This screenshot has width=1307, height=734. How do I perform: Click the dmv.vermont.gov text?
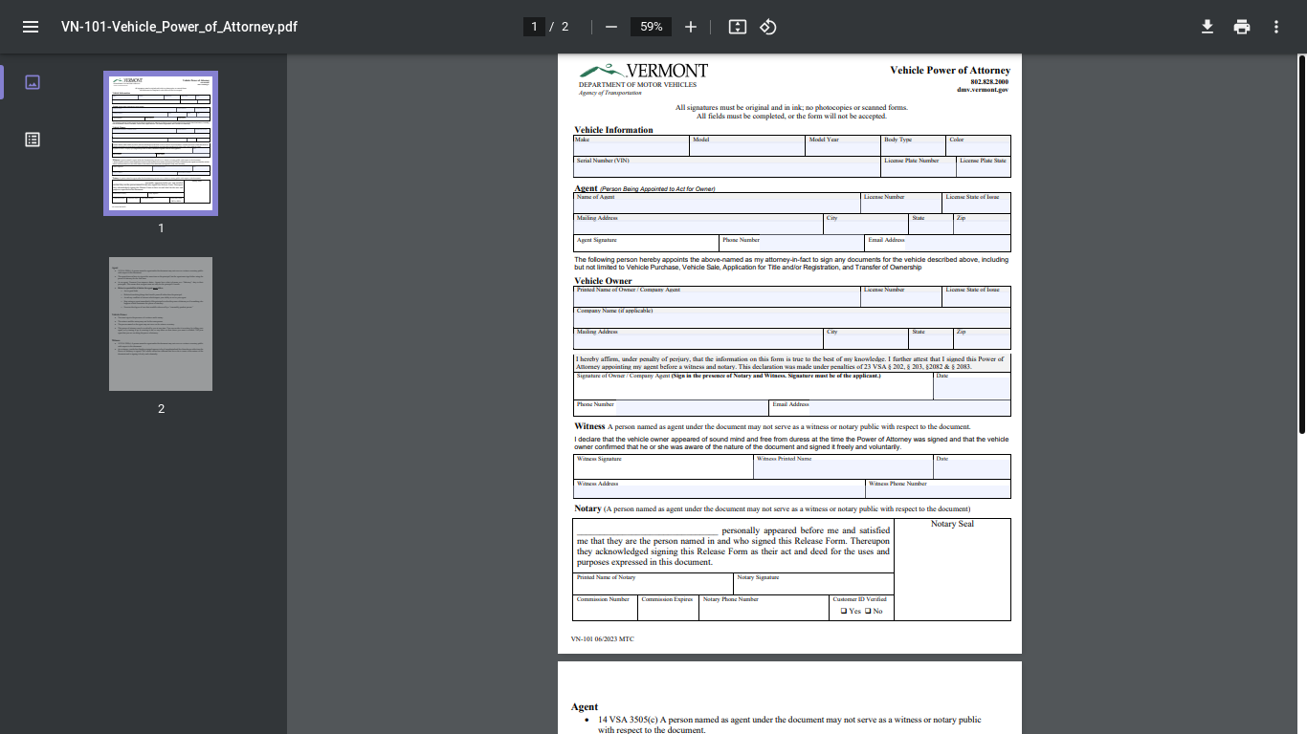pos(983,89)
